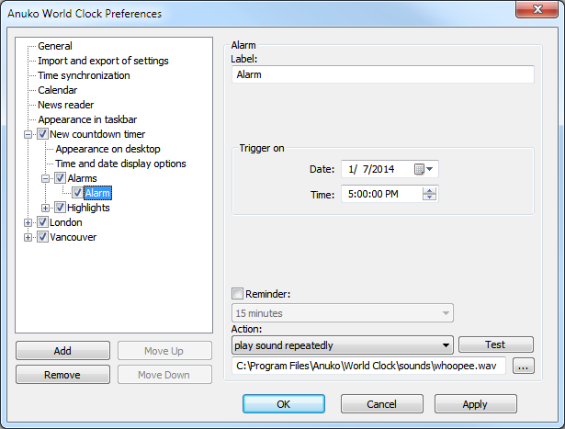Enable the Reminder checkbox

238,294
